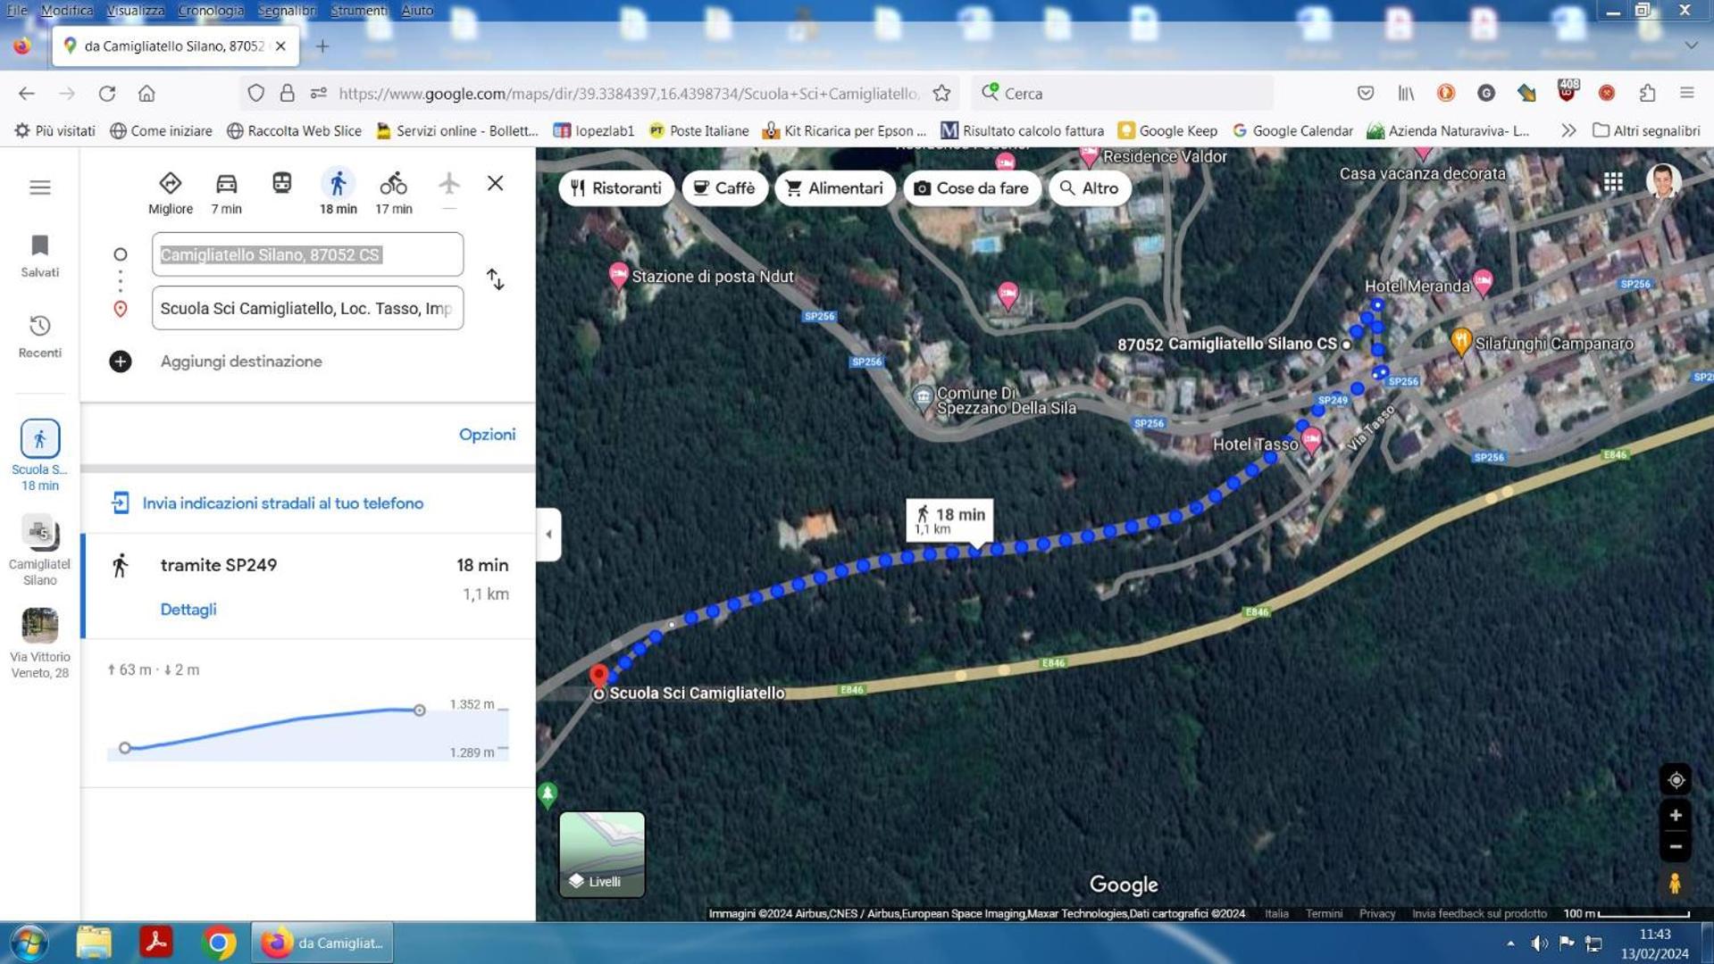Select the public transit mode icon

point(281,184)
